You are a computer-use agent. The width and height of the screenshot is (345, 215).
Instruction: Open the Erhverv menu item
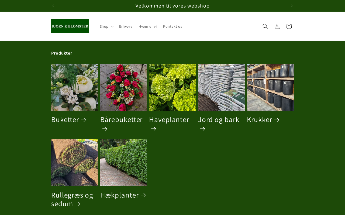pyautogui.click(x=126, y=26)
